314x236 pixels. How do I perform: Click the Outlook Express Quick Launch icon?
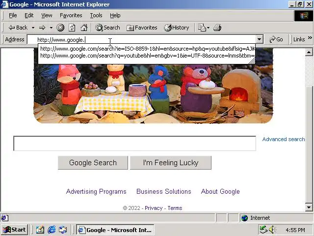coord(63,230)
